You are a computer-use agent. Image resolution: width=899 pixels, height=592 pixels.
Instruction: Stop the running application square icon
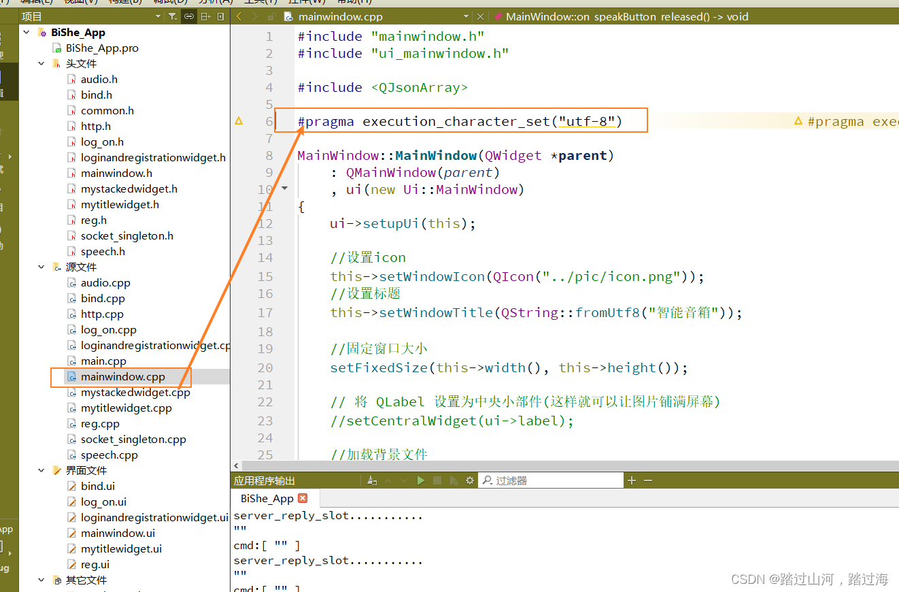437,480
